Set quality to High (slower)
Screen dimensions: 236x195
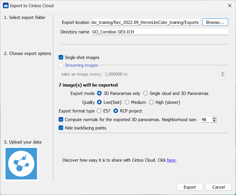coord(151,102)
